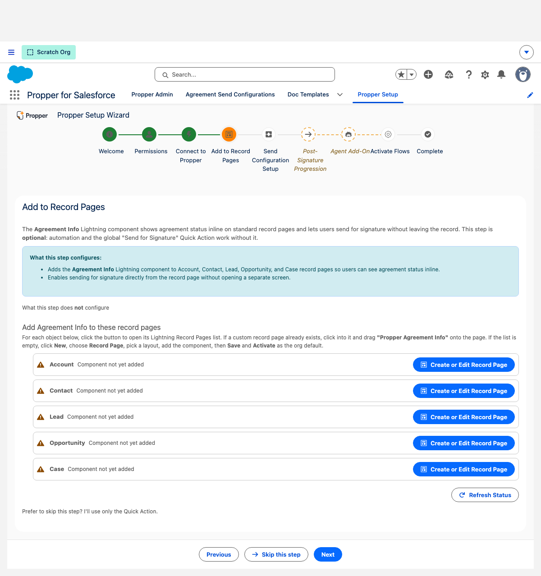
Task: Go to the Permissions wizard step
Action: click(149, 134)
